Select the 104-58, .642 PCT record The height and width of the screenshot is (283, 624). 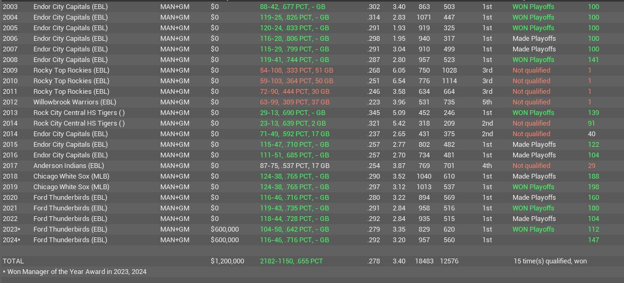click(x=294, y=229)
